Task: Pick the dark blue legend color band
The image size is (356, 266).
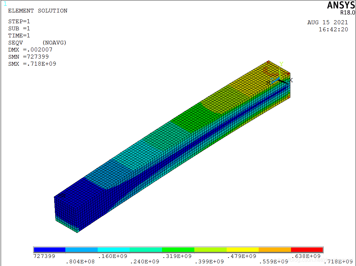Action: 49,250
